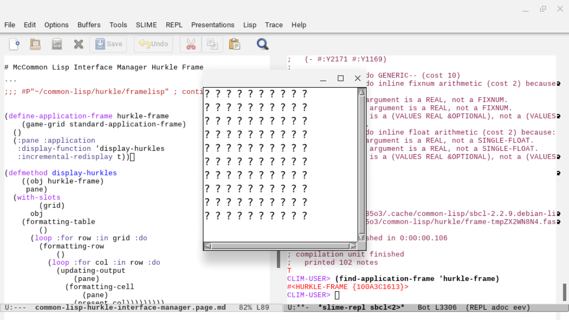The height and width of the screenshot is (320, 569).
Task: Click the New File toolbar icon
Action: coord(14,44)
